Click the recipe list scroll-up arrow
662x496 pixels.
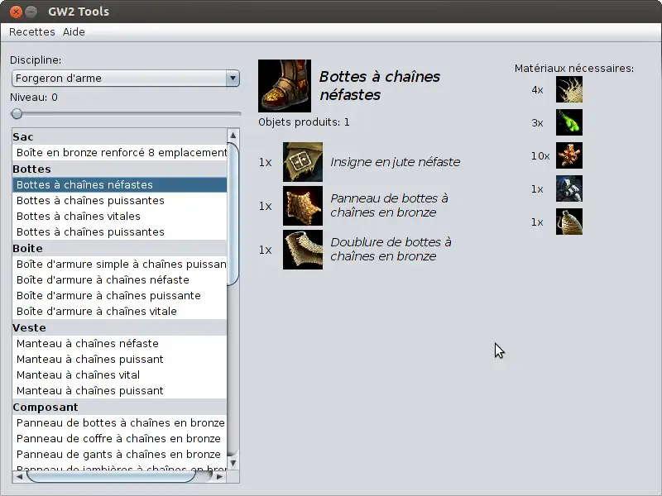pos(233,136)
